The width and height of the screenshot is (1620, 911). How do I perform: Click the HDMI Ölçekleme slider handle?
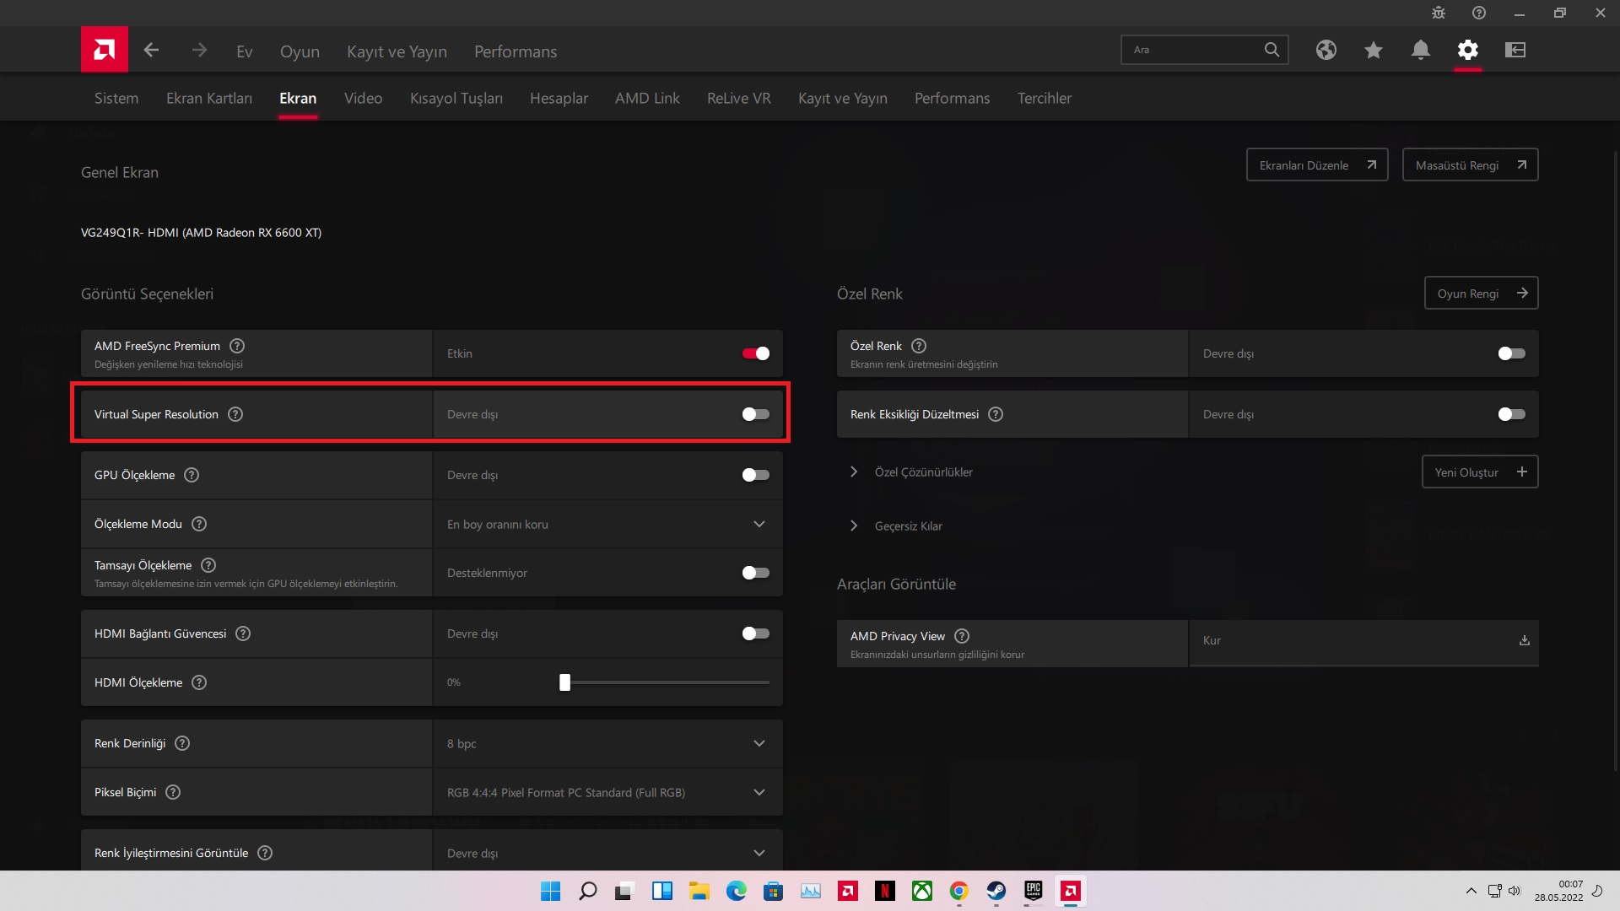[x=564, y=682]
